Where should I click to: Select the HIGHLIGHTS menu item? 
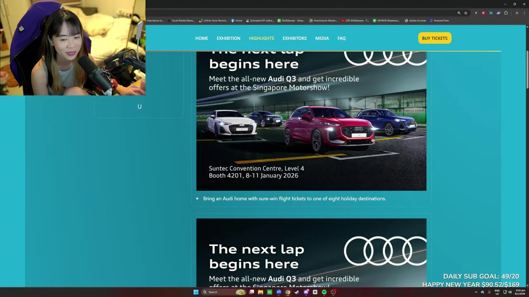(261, 38)
